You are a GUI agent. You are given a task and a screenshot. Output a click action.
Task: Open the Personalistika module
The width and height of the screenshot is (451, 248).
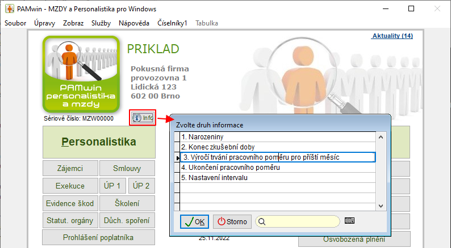click(x=99, y=142)
